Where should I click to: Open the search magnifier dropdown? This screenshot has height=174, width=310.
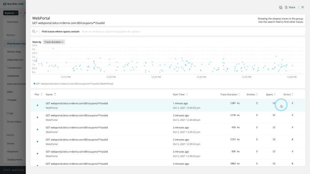35,31
